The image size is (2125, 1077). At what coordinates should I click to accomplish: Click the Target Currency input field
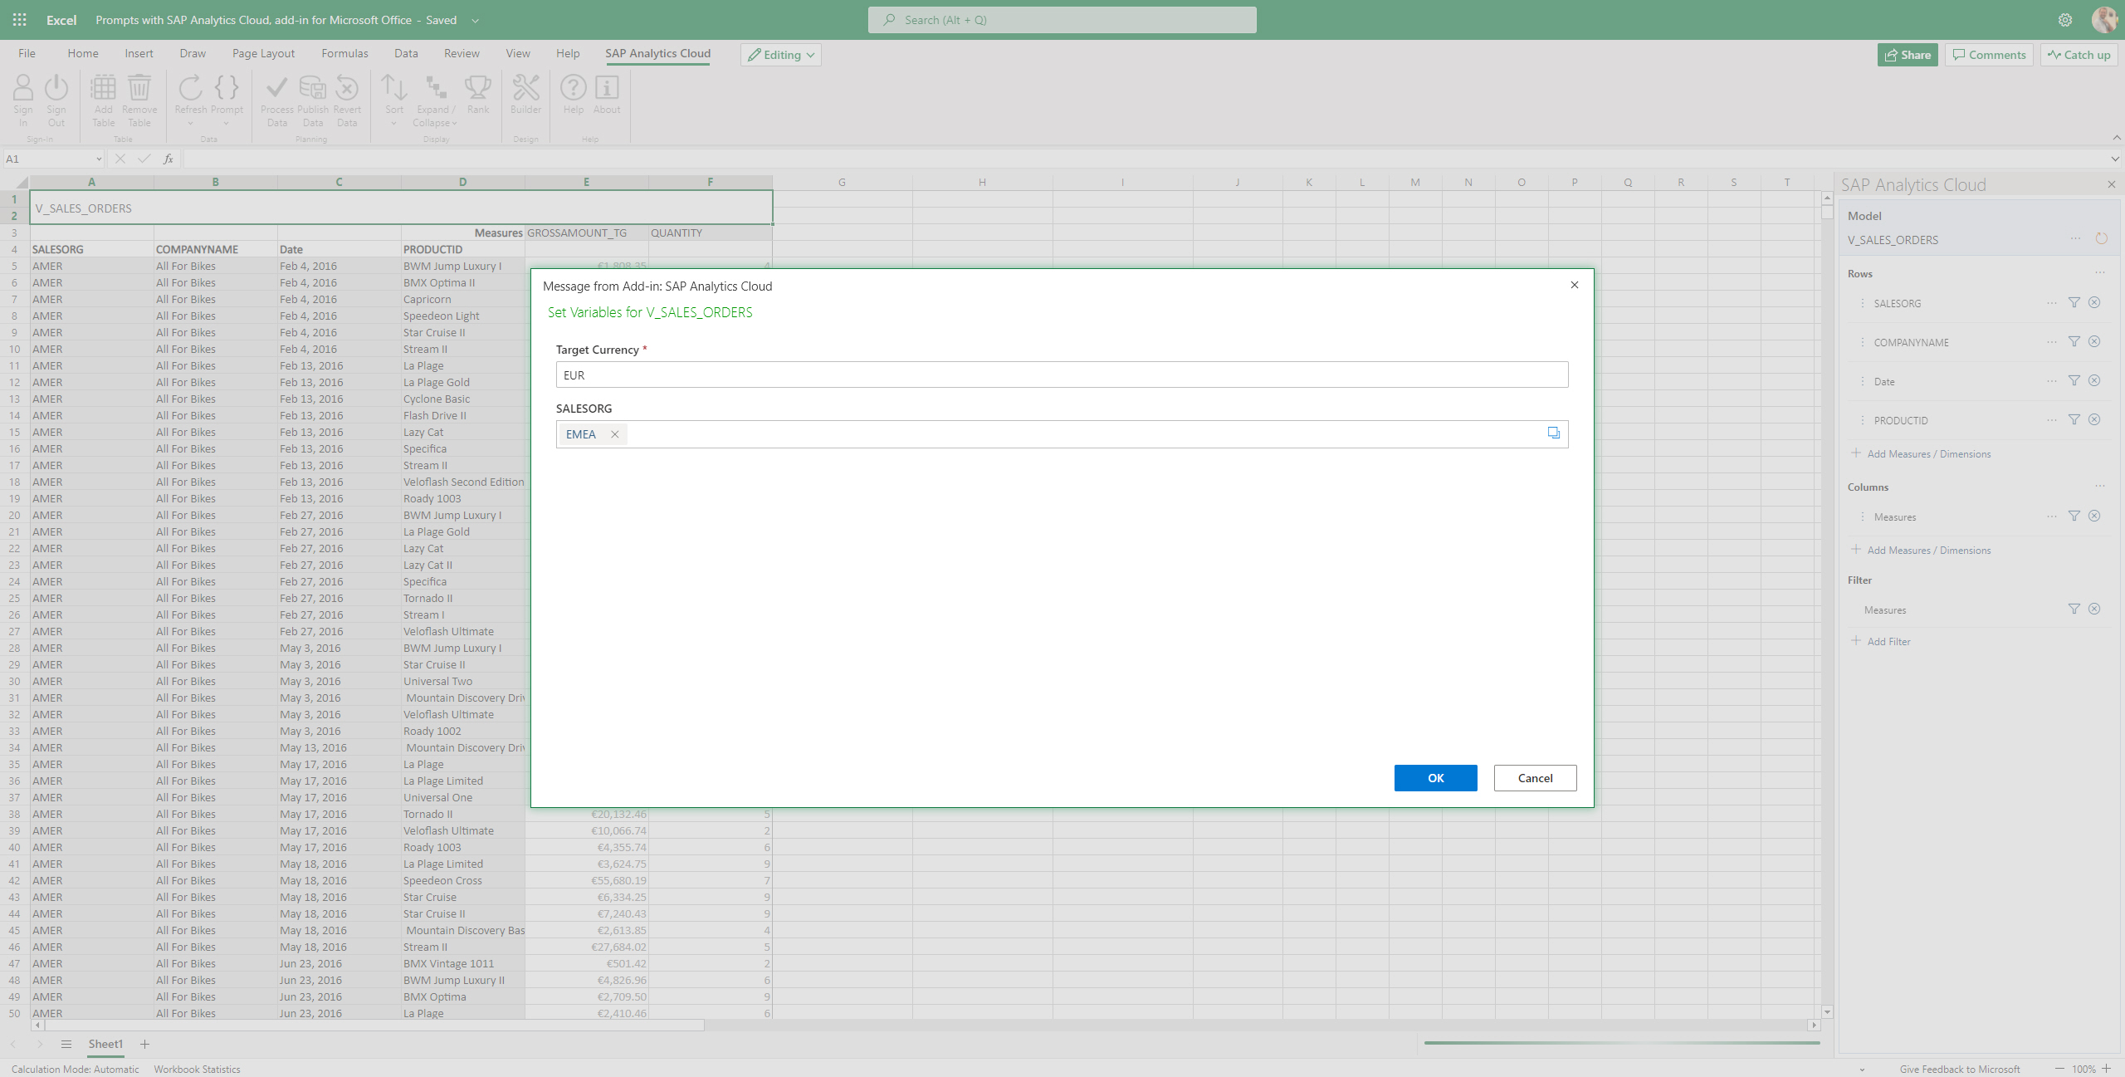[1062, 375]
